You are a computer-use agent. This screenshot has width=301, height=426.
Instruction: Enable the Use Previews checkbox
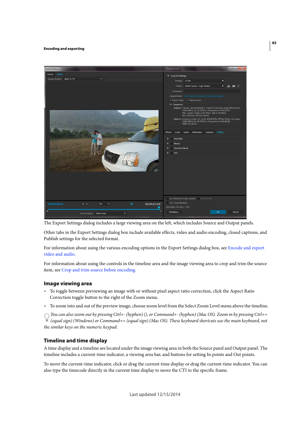[198, 198]
